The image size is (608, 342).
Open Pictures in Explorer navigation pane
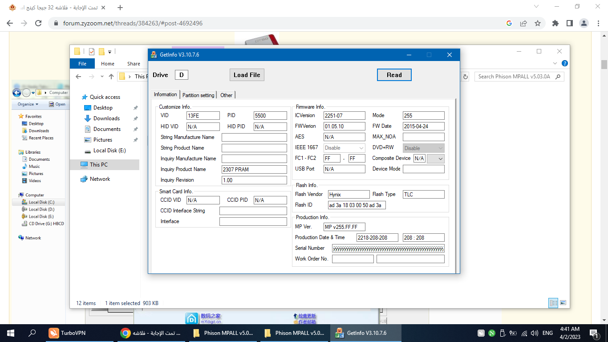(x=103, y=140)
